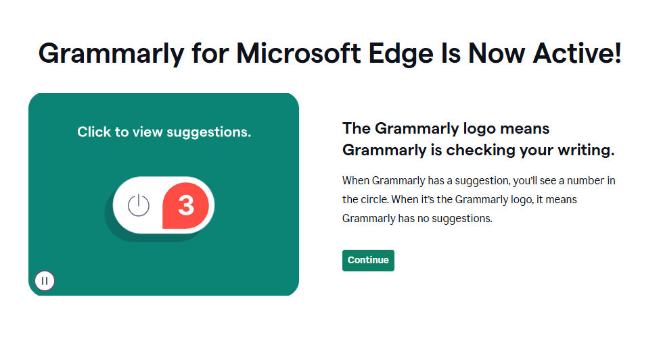Open the red suggestion count badge showing 3
The image size is (661, 349).
(x=186, y=205)
